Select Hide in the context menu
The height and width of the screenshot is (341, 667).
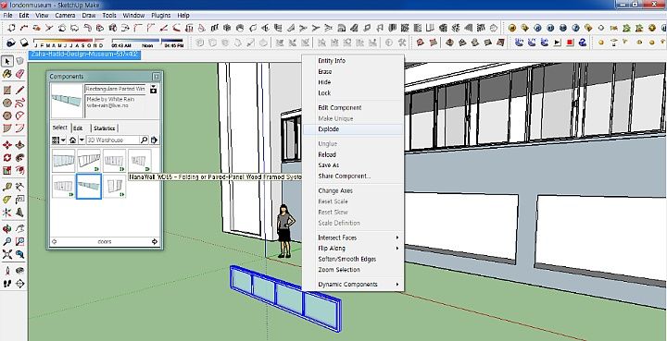pos(353,82)
